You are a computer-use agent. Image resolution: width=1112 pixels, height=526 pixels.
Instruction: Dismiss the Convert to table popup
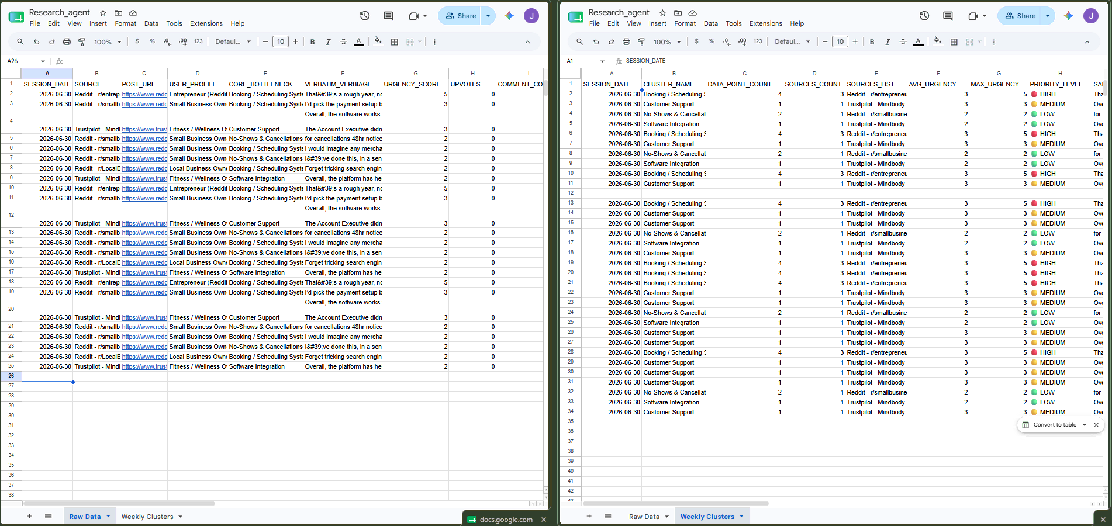(x=1096, y=425)
